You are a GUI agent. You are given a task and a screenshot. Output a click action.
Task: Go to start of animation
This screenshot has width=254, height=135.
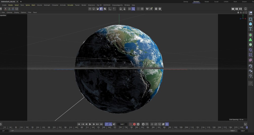click(79, 124)
